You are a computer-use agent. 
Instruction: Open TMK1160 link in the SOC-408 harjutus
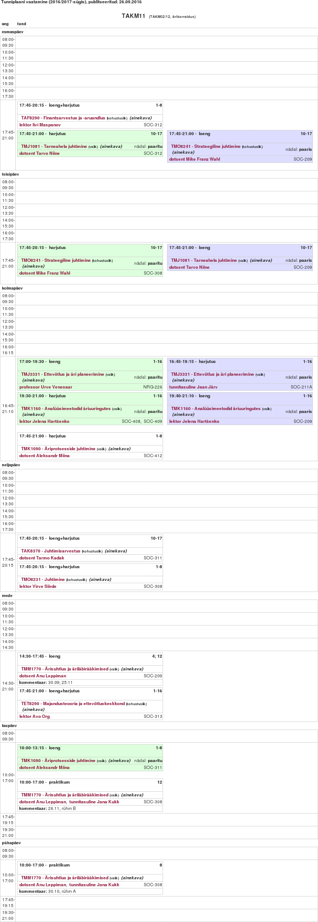66,409
